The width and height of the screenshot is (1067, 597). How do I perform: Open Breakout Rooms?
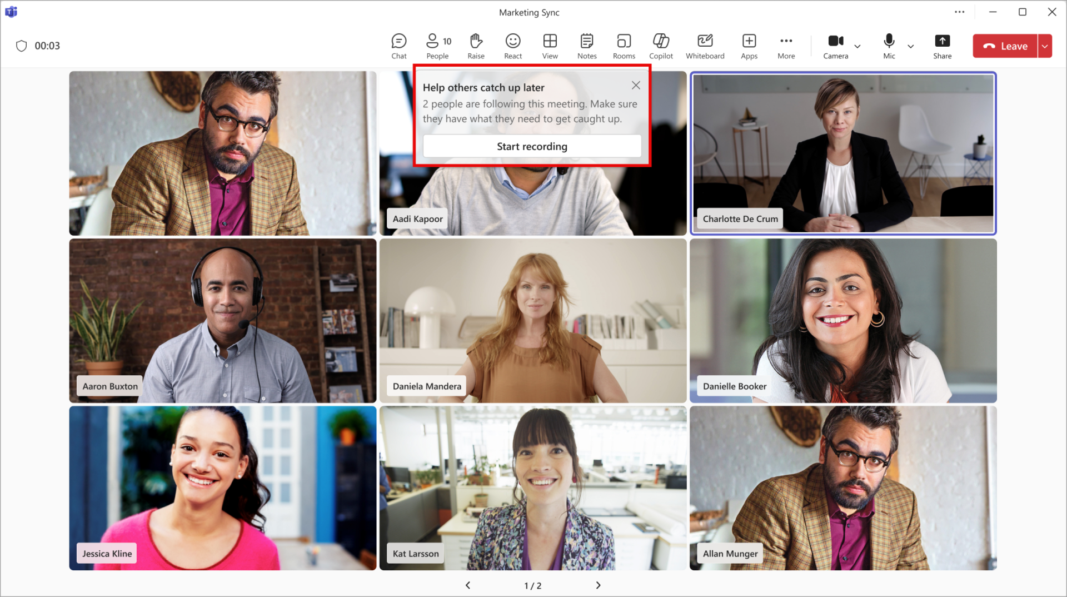point(624,46)
